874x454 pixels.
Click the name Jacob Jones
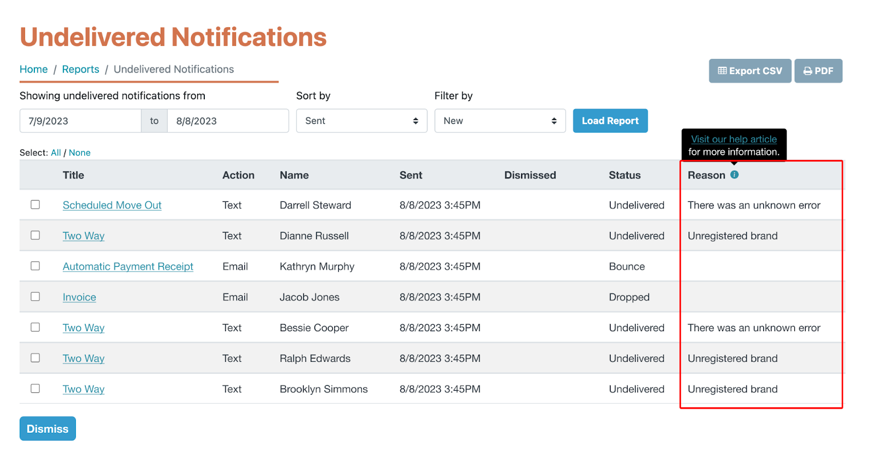pyautogui.click(x=309, y=297)
